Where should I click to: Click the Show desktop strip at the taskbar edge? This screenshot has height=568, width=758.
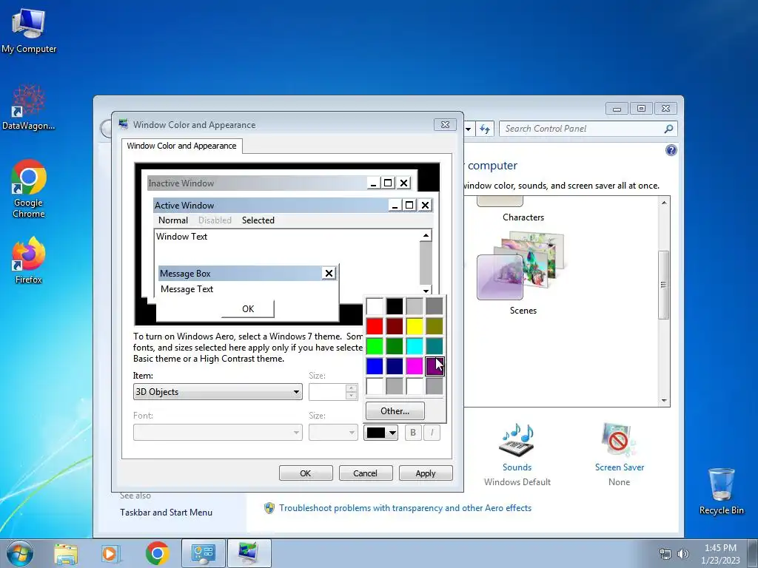(x=753, y=553)
